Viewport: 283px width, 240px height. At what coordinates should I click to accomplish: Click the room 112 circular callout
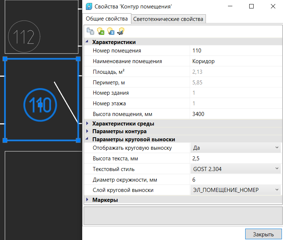click(23, 36)
